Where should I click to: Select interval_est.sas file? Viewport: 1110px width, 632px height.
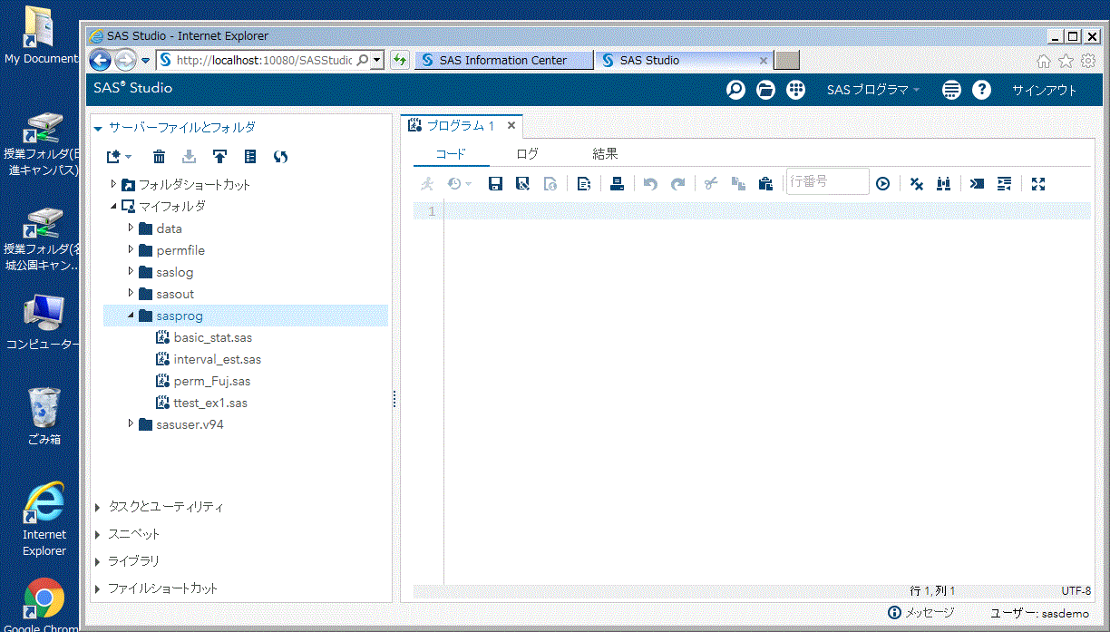pyautogui.click(x=217, y=359)
